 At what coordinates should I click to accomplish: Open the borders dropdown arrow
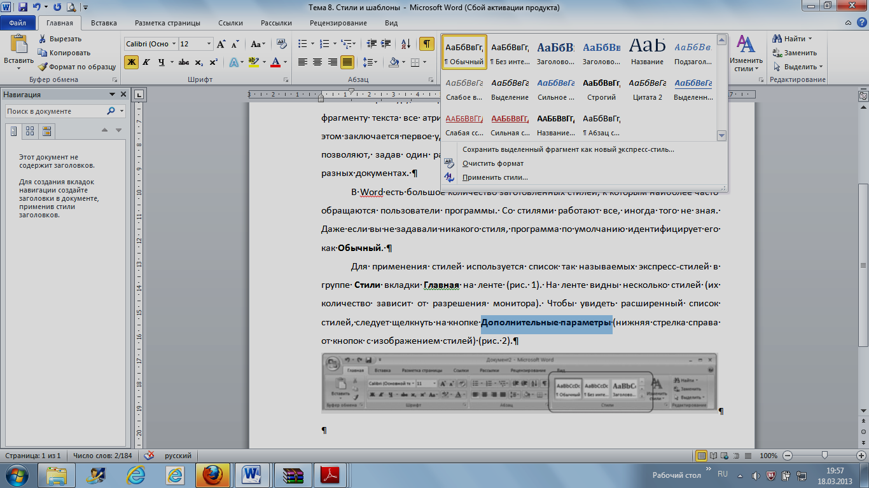pos(425,62)
